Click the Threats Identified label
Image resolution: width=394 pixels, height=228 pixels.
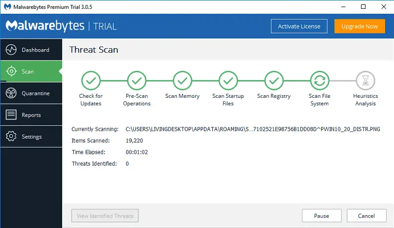coord(95,164)
